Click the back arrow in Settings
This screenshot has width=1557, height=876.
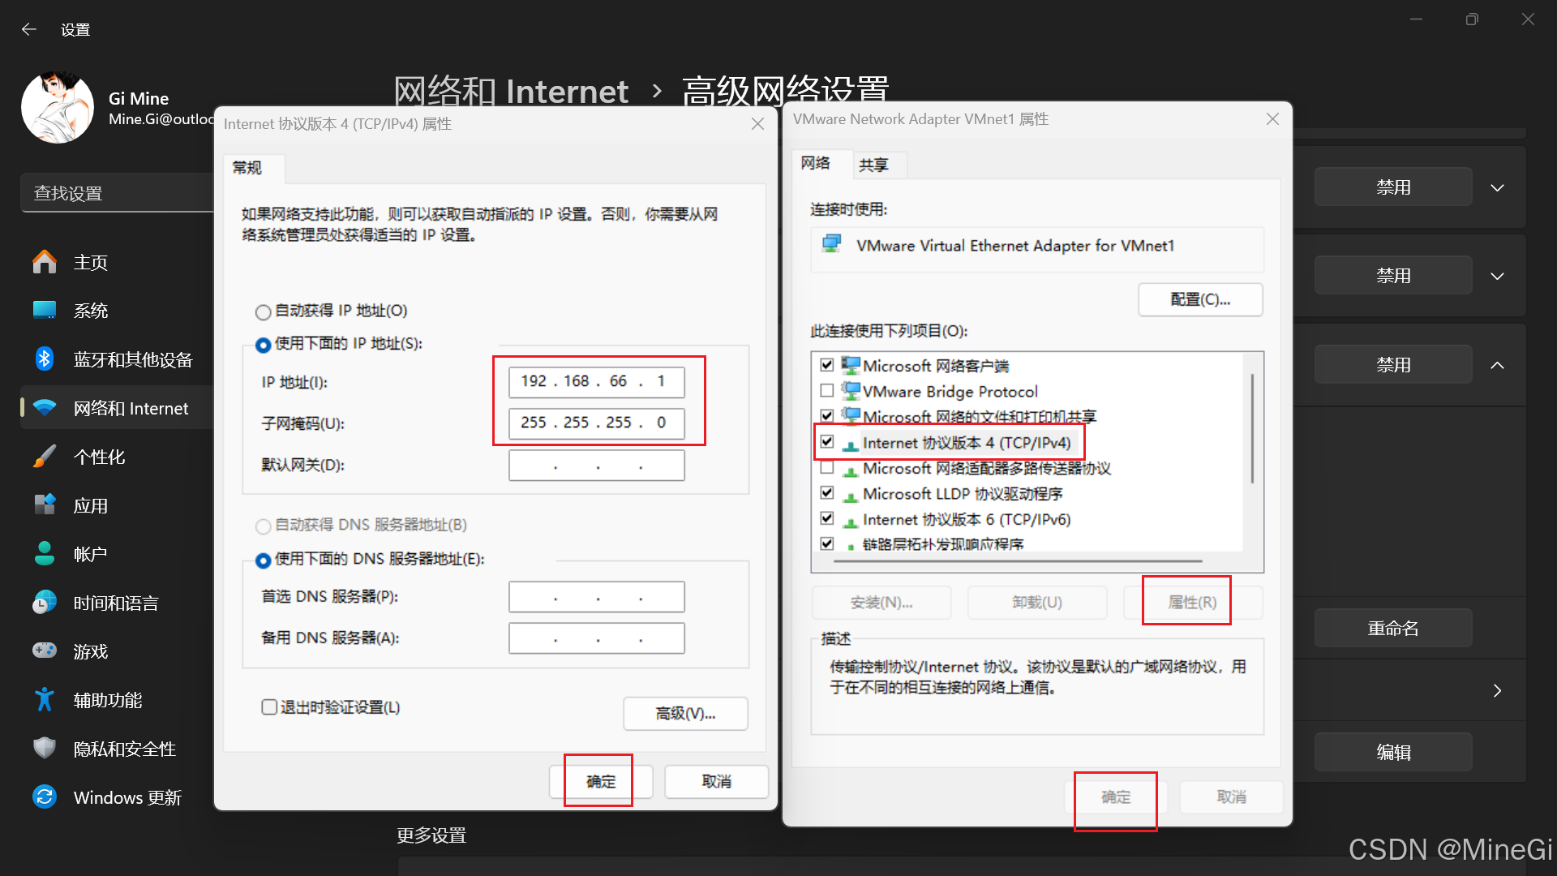(x=29, y=30)
